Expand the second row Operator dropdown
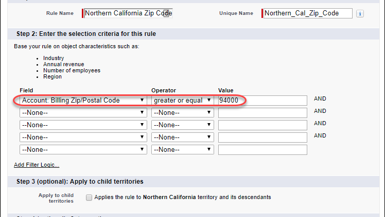385x217 pixels. (183, 112)
